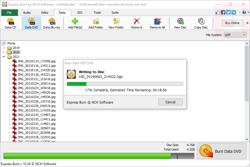Switch to the ISO tab

[x=80, y=13]
